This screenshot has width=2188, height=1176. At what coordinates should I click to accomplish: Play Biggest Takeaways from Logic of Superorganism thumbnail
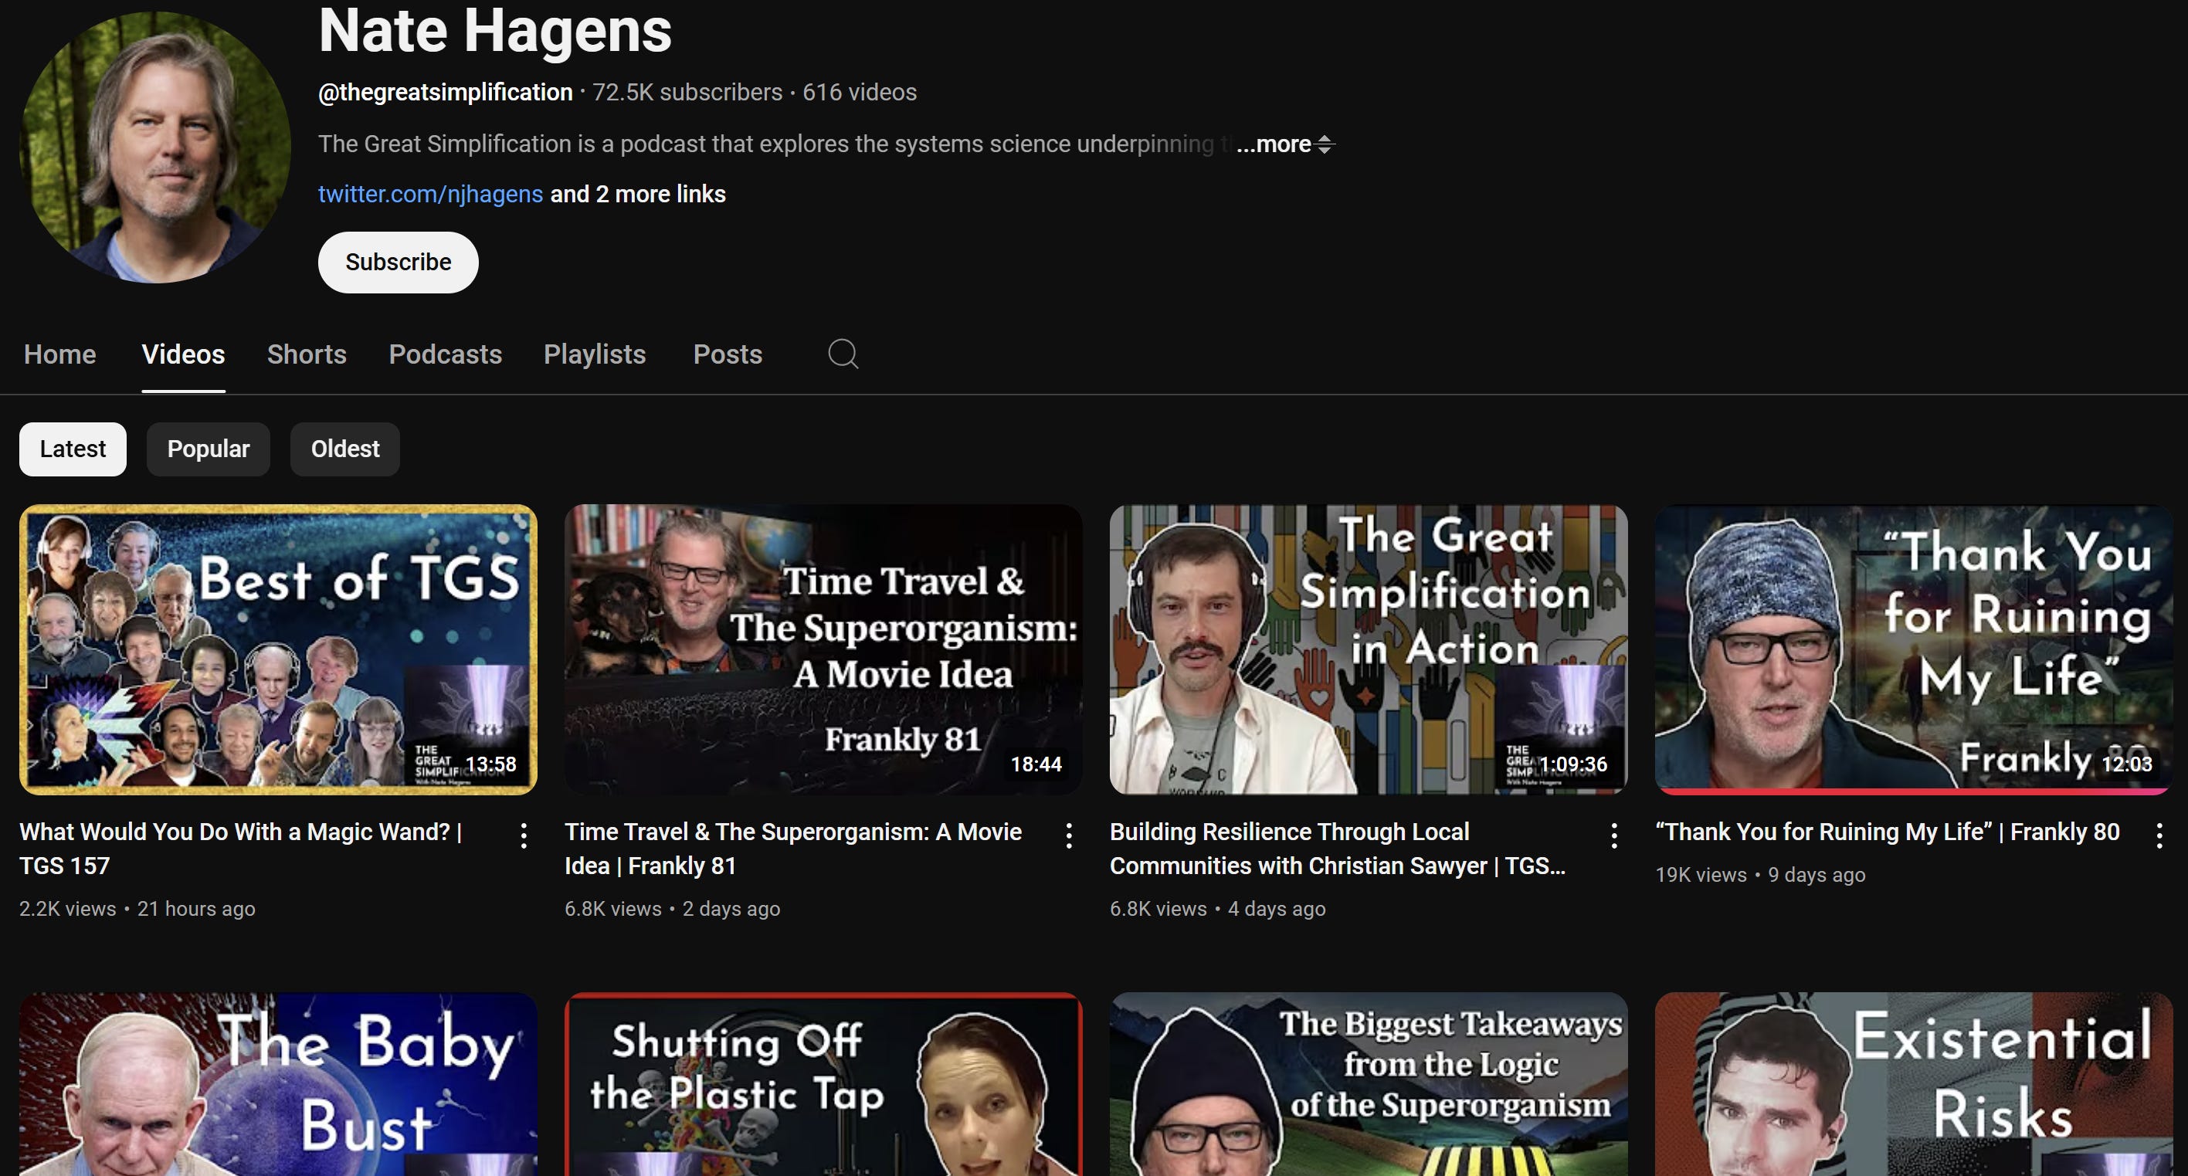tap(1369, 1084)
